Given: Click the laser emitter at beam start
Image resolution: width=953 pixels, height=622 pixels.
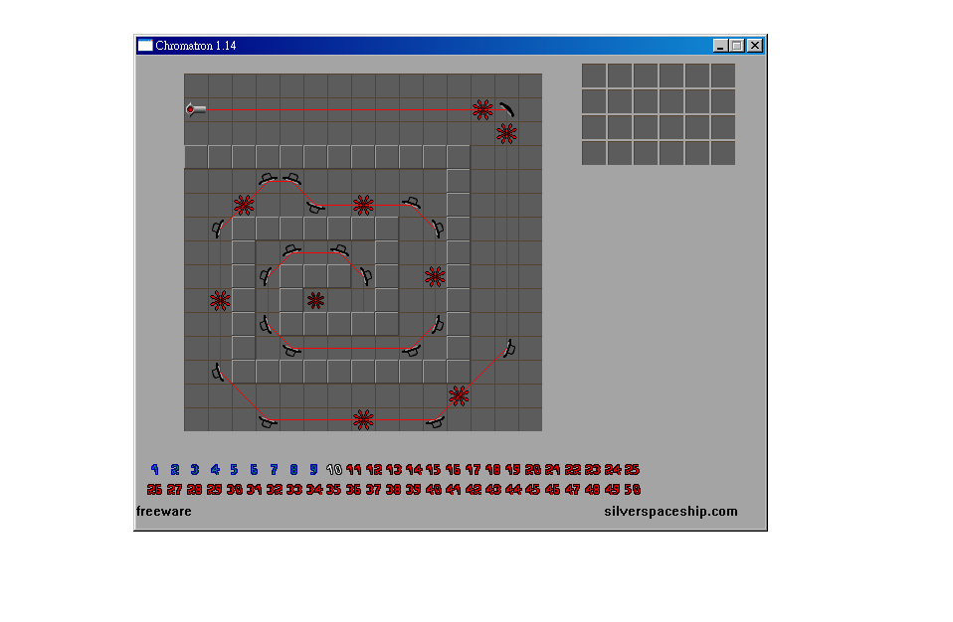Looking at the screenshot, I should pos(196,109).
